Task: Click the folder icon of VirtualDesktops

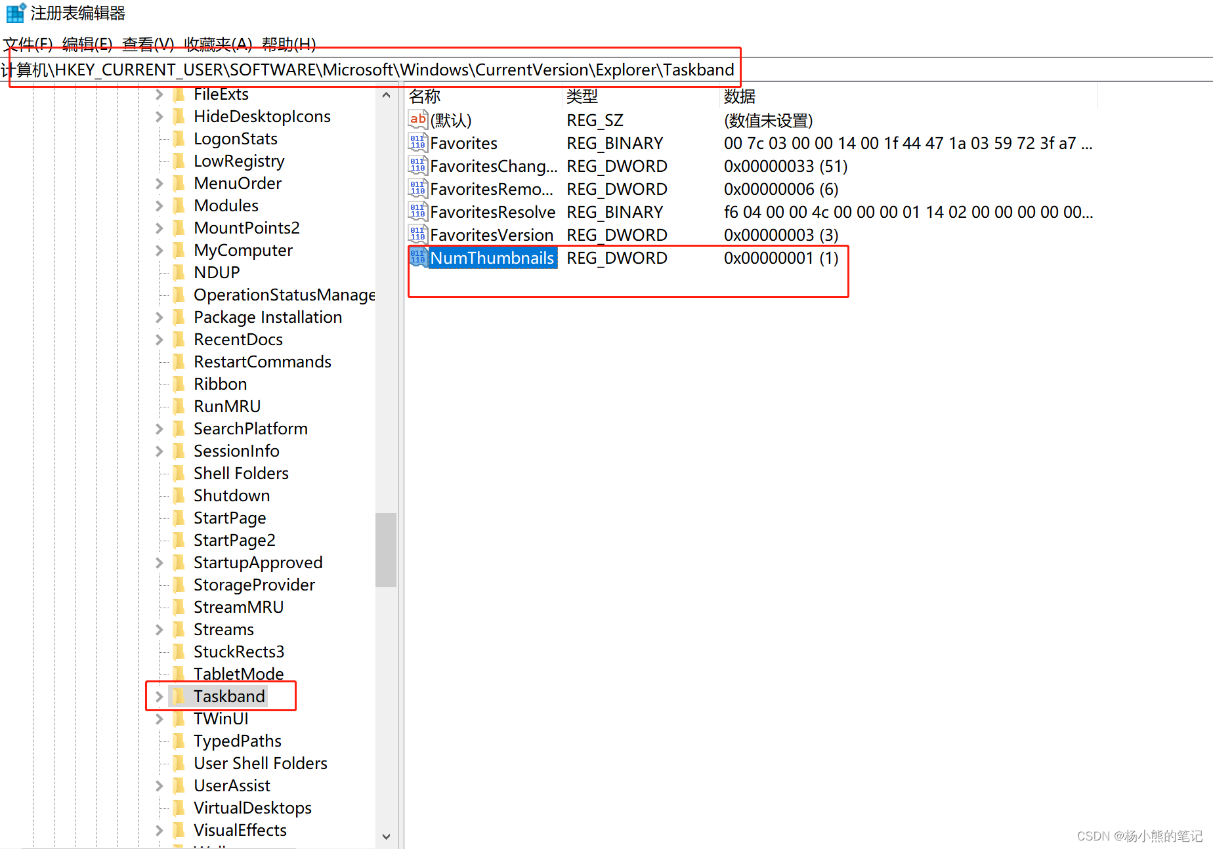Action: [x=179, y=808]
